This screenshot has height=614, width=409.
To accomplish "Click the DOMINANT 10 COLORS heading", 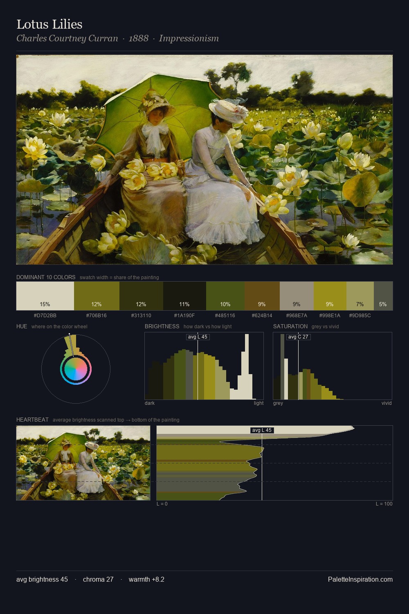I will point(46,277).
